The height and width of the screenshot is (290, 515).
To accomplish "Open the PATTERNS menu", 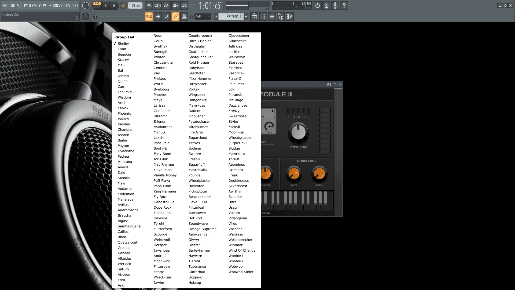I will tap(31, 5).
